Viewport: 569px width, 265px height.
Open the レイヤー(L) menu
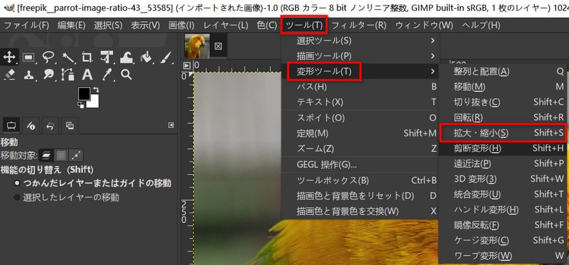pos(226,25)
